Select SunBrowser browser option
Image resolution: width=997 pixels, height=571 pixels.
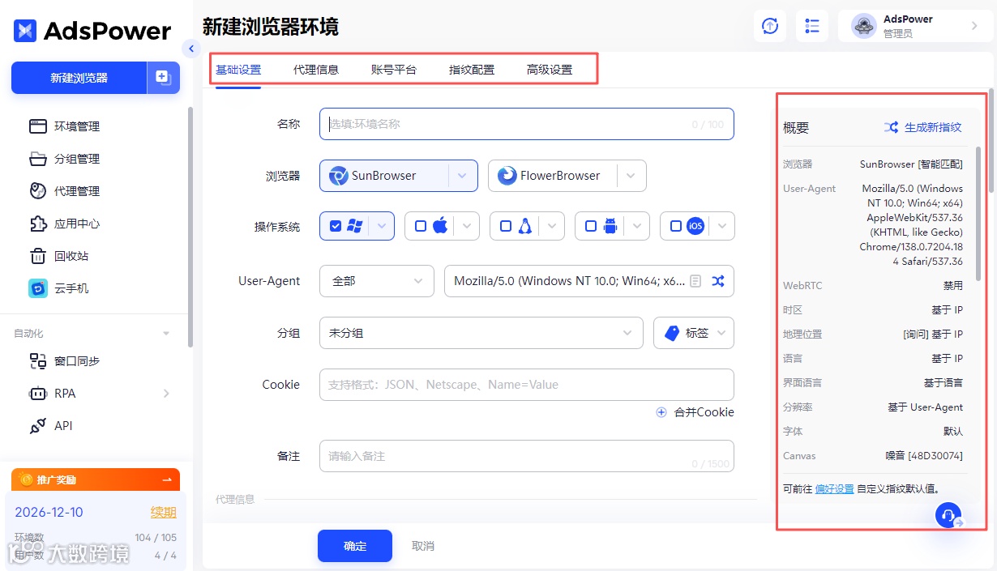pyautogui.click(x=383, y=176)
